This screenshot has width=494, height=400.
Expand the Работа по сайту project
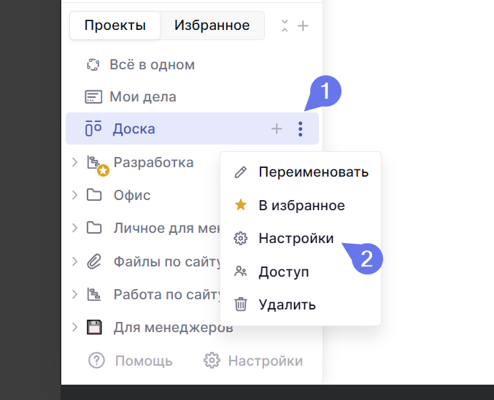pyautogui.click(x=74, y=294)
